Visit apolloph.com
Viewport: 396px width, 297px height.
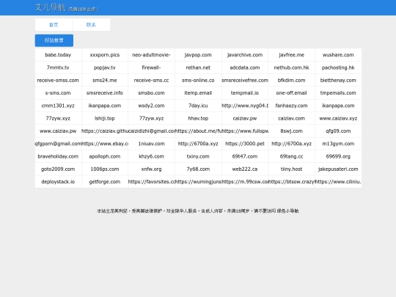point(105,156)
